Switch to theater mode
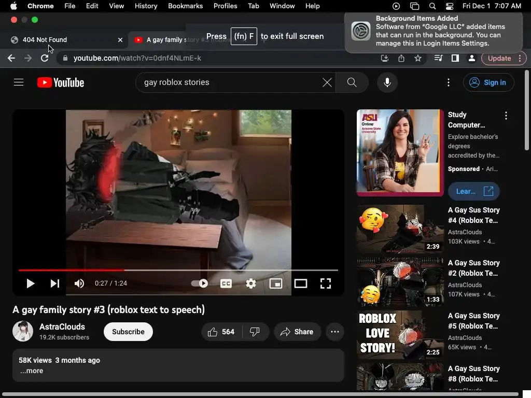The width and height of the screenshot is (531, 398). [x=300, y=283]
